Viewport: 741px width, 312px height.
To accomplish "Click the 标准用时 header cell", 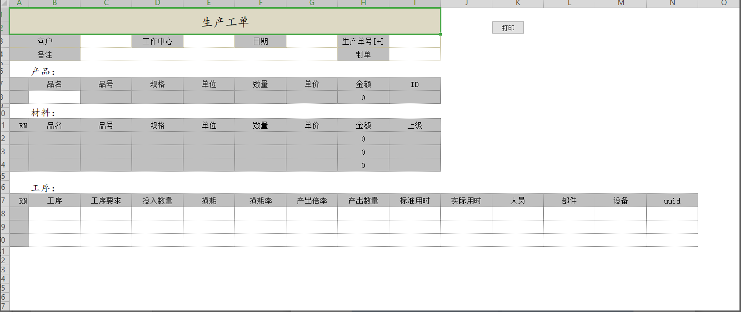I will [x=414, y=201].
